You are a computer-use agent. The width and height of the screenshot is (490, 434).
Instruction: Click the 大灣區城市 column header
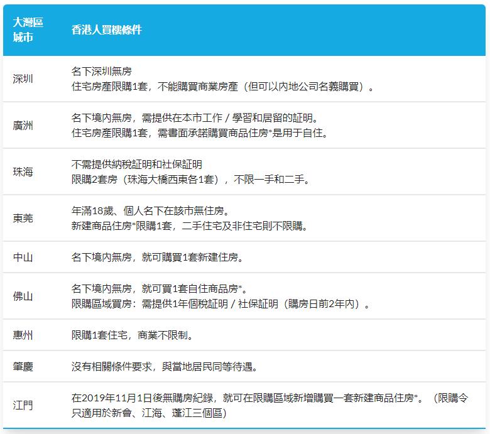(x=28, y=30)
